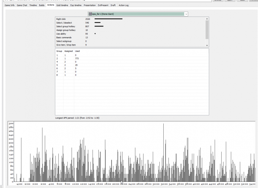Select the group 8 row
This screenshot has width=258, height=188.
tap(132, 75)
